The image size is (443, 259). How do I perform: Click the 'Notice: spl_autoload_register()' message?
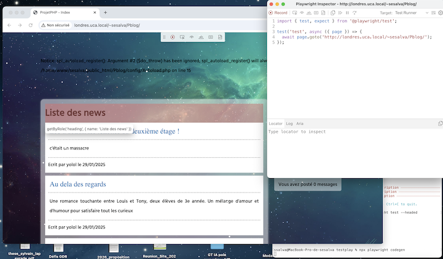pos(153,61)
